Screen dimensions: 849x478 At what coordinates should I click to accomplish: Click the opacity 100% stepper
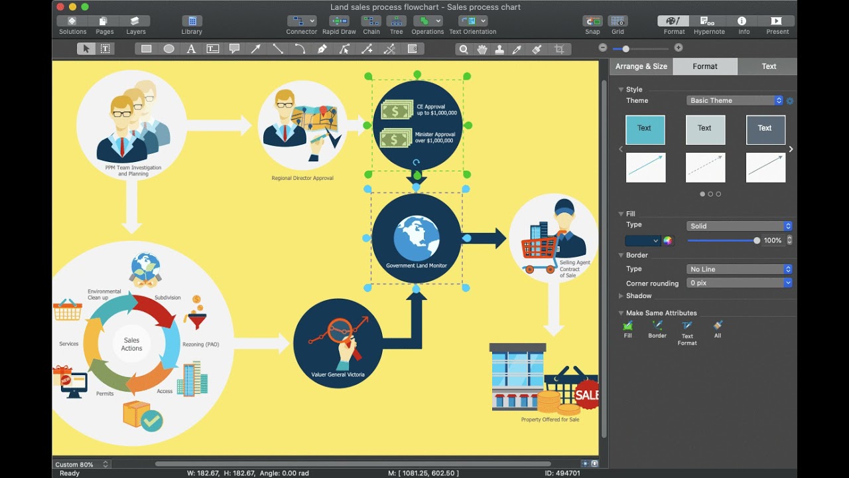pyautogui.click(x=789, y=240)
